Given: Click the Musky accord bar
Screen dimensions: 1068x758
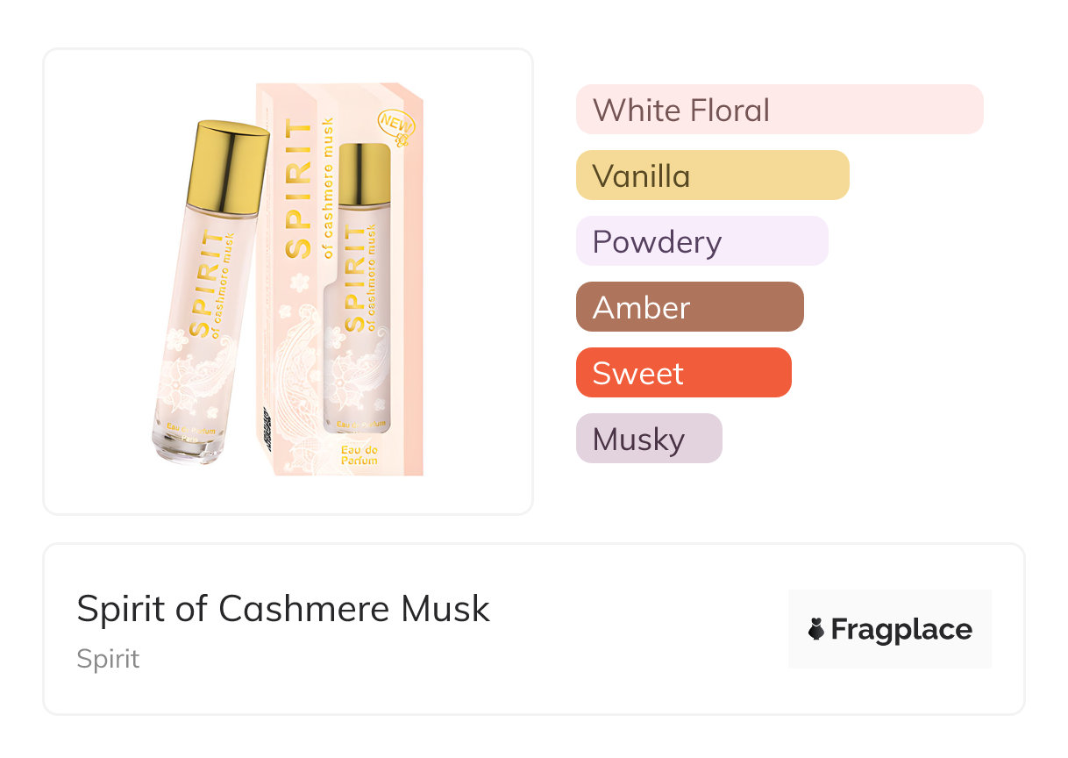Looking at the screenshot, I should coord(649,439).
